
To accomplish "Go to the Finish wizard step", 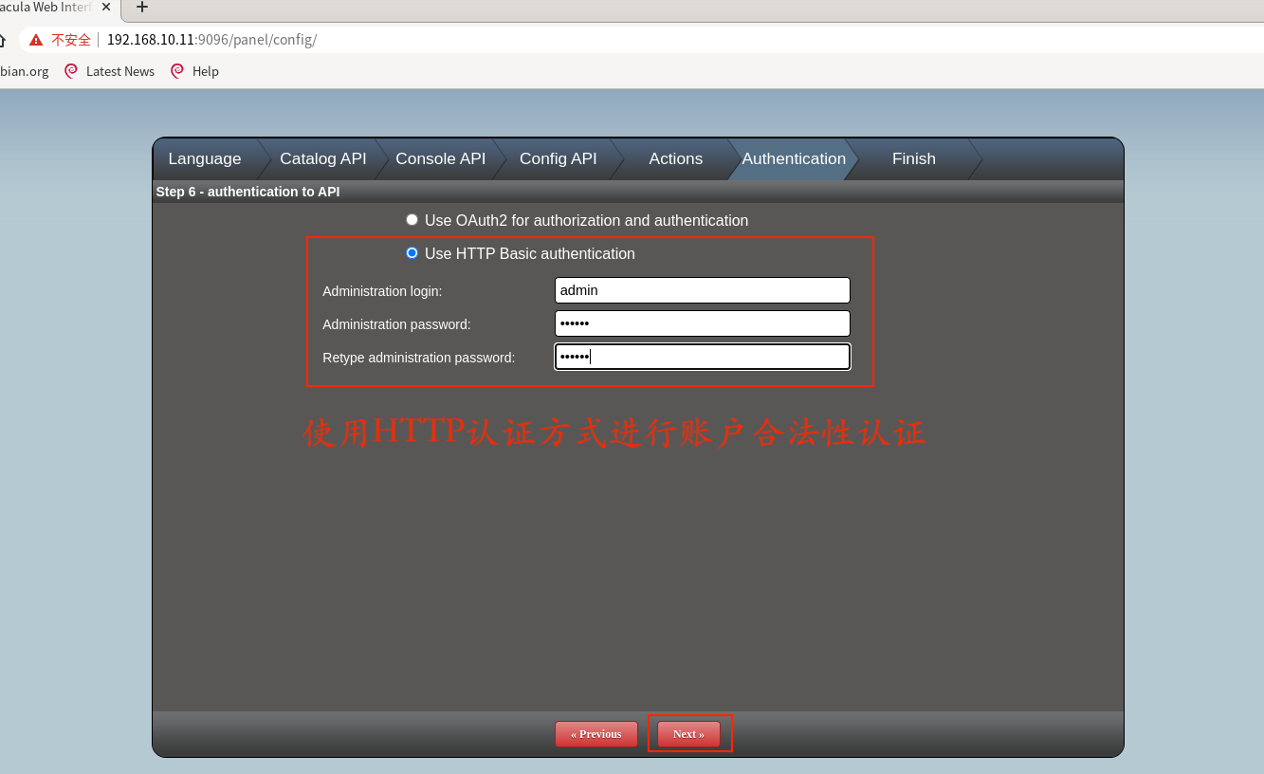I will (913, 159).
